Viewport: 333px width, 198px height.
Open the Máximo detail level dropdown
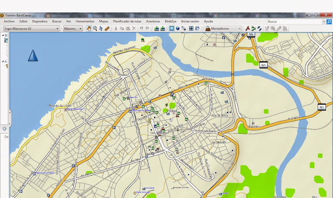tap(73, 28)
